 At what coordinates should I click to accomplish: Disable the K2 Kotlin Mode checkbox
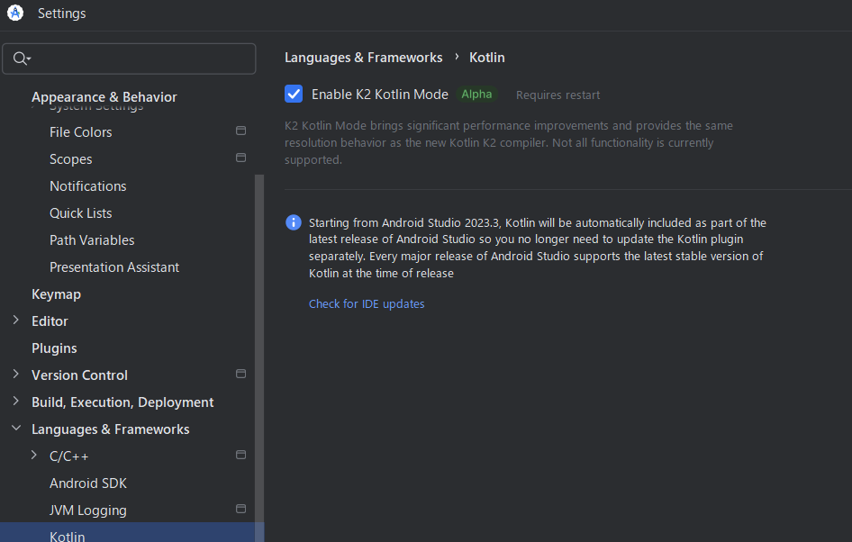click(x=294, y=95)
